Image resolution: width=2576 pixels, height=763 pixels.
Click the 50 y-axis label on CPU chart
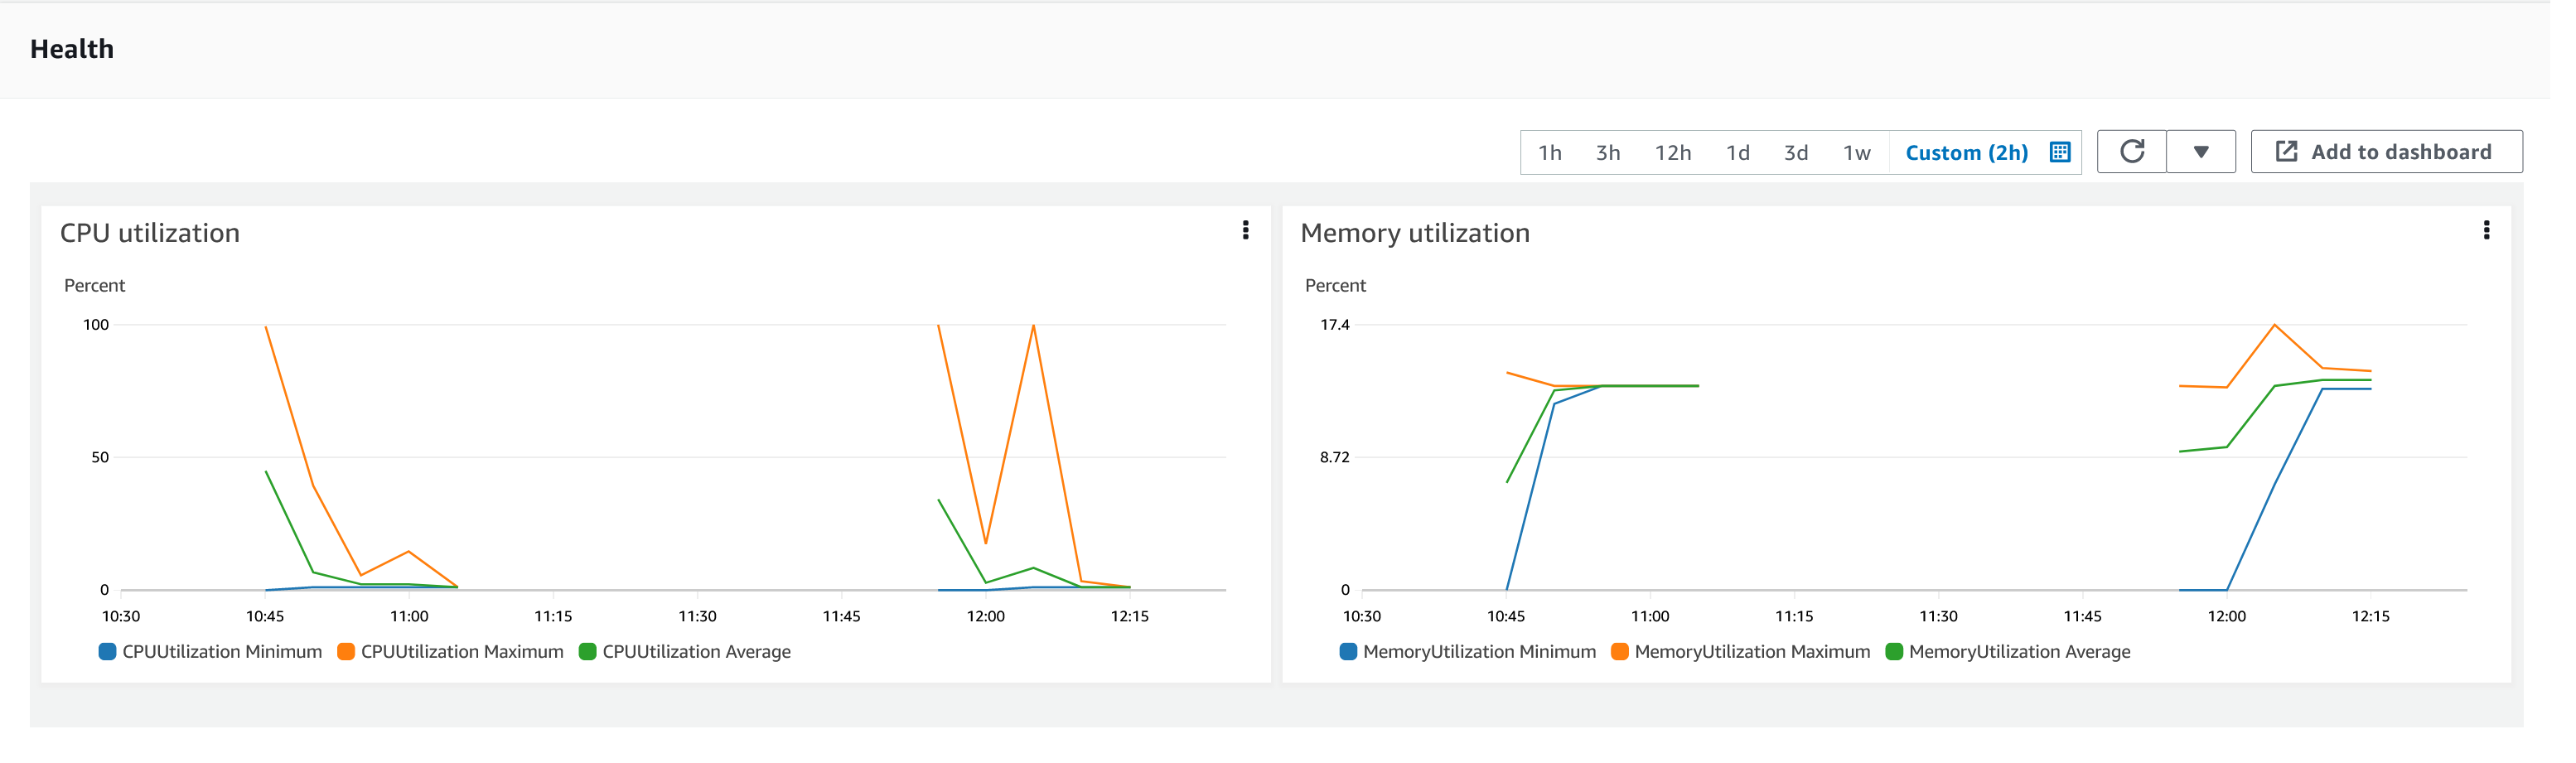click(101, 462)
